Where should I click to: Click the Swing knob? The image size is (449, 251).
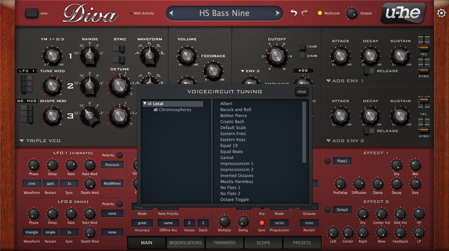243,221
